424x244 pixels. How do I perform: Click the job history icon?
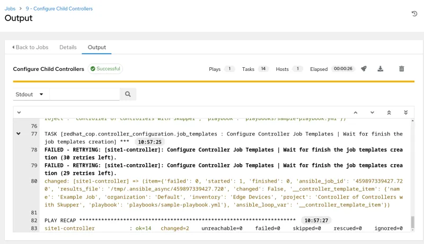point(414,14)
